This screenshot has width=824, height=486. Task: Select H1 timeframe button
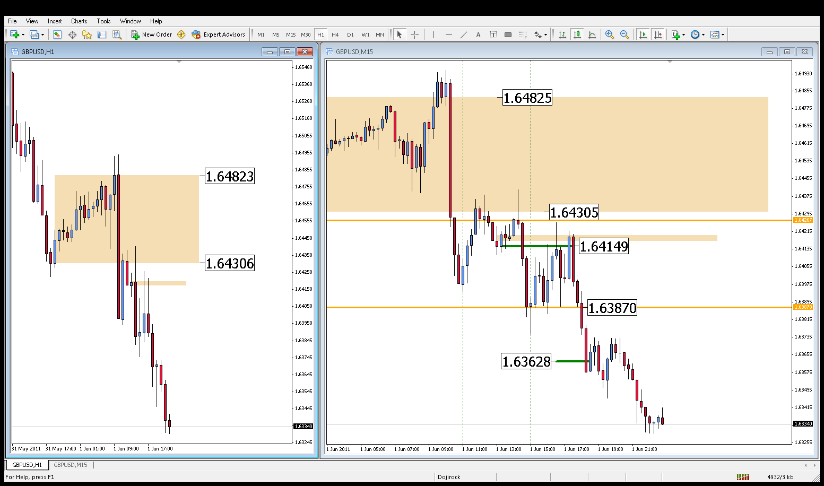(x=320, y=34)
